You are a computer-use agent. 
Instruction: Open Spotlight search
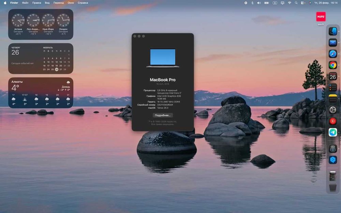click(296, 3)
